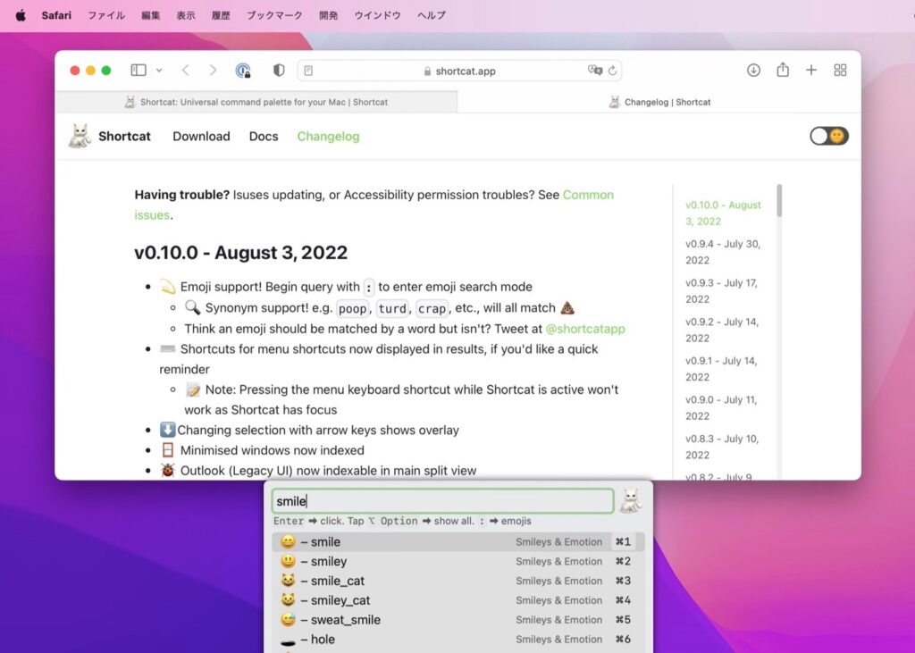
Task: Open the v0.9.4 - July 30, 2022 changelog link
Action: (x=722, y=252)
